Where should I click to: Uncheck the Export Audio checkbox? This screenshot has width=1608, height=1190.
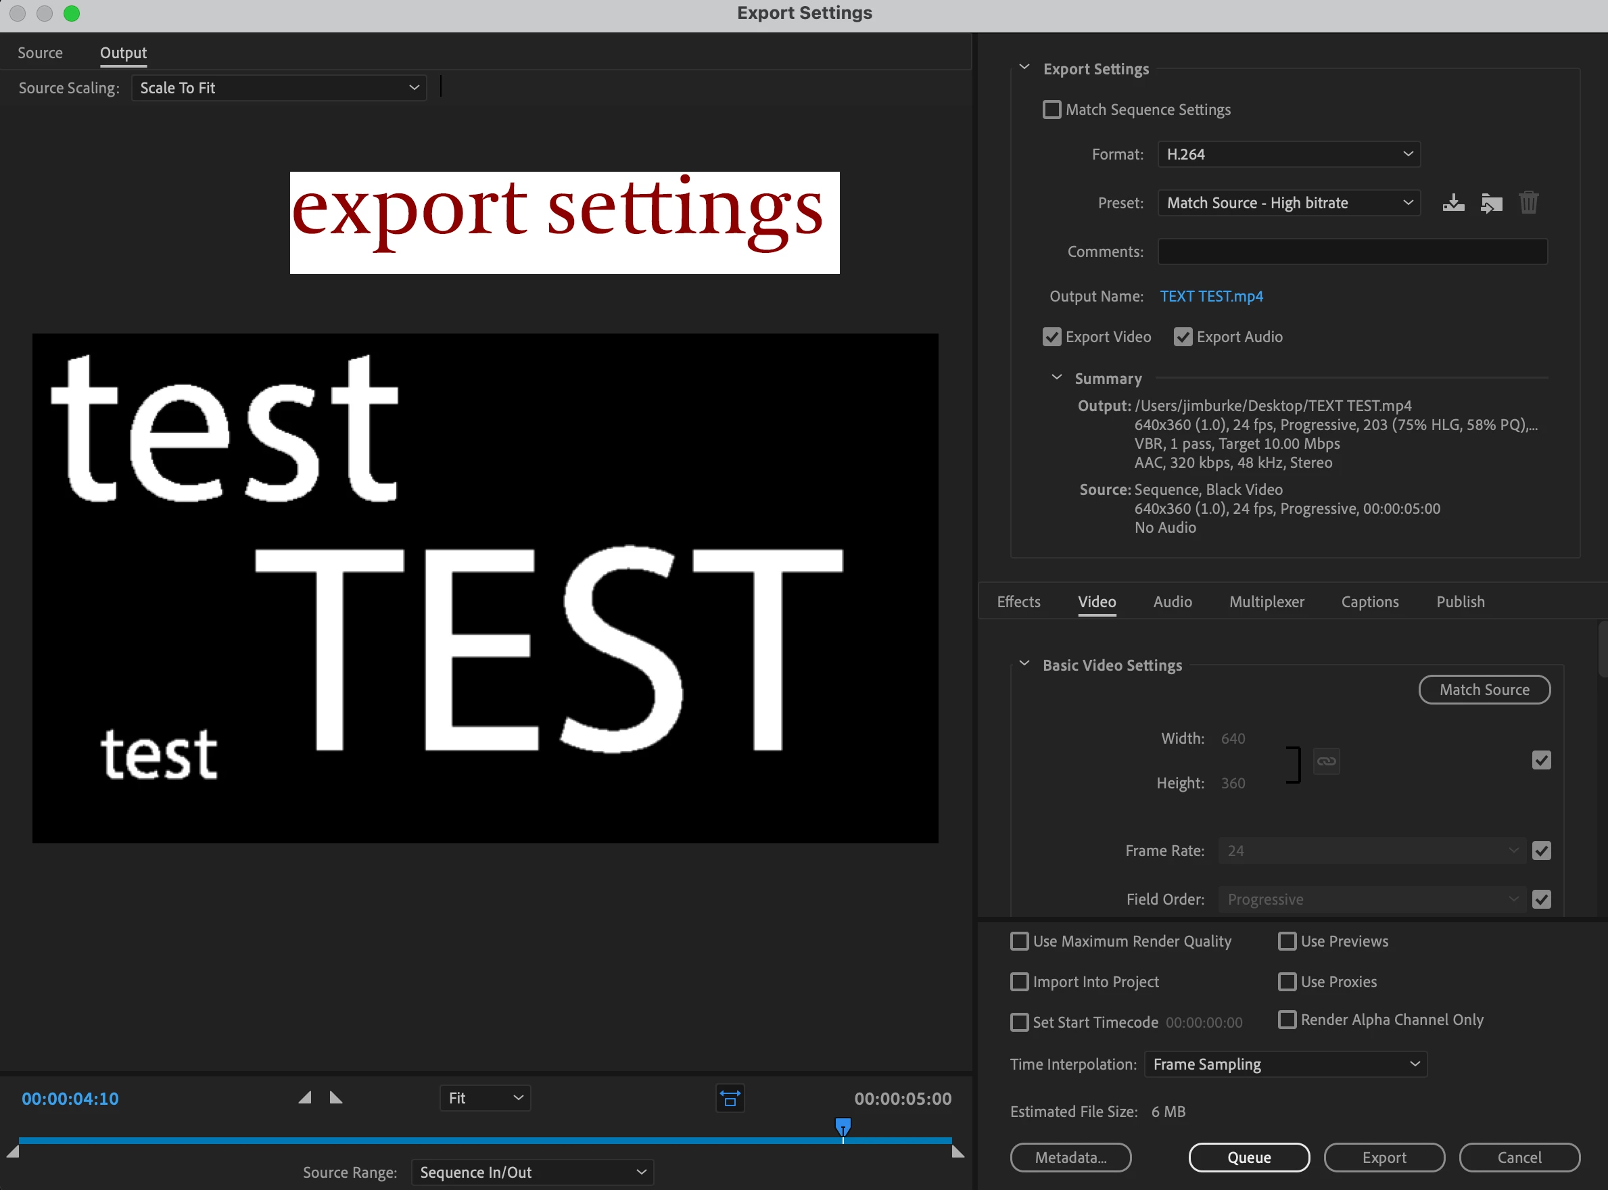coord(1182,337)
